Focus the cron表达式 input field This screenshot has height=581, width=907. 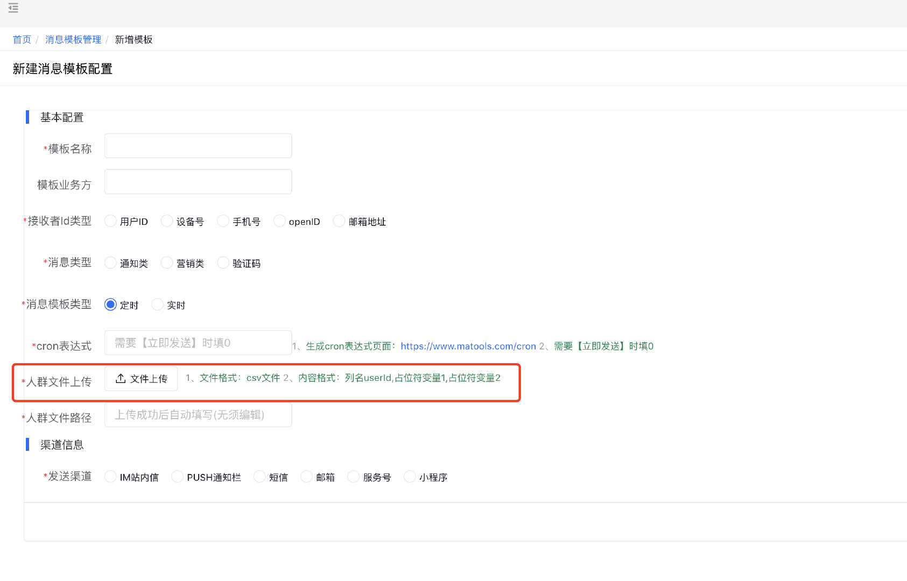[x=198, y=343]
